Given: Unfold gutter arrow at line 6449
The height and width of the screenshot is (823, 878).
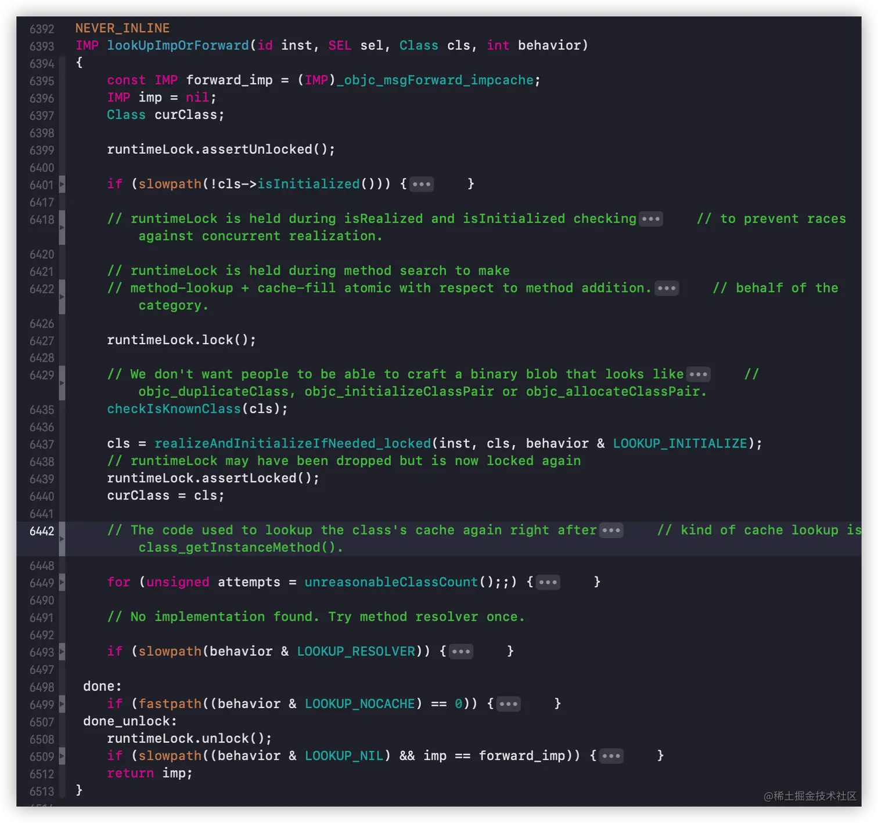Looking at the screenshot, I should [62, 583].
